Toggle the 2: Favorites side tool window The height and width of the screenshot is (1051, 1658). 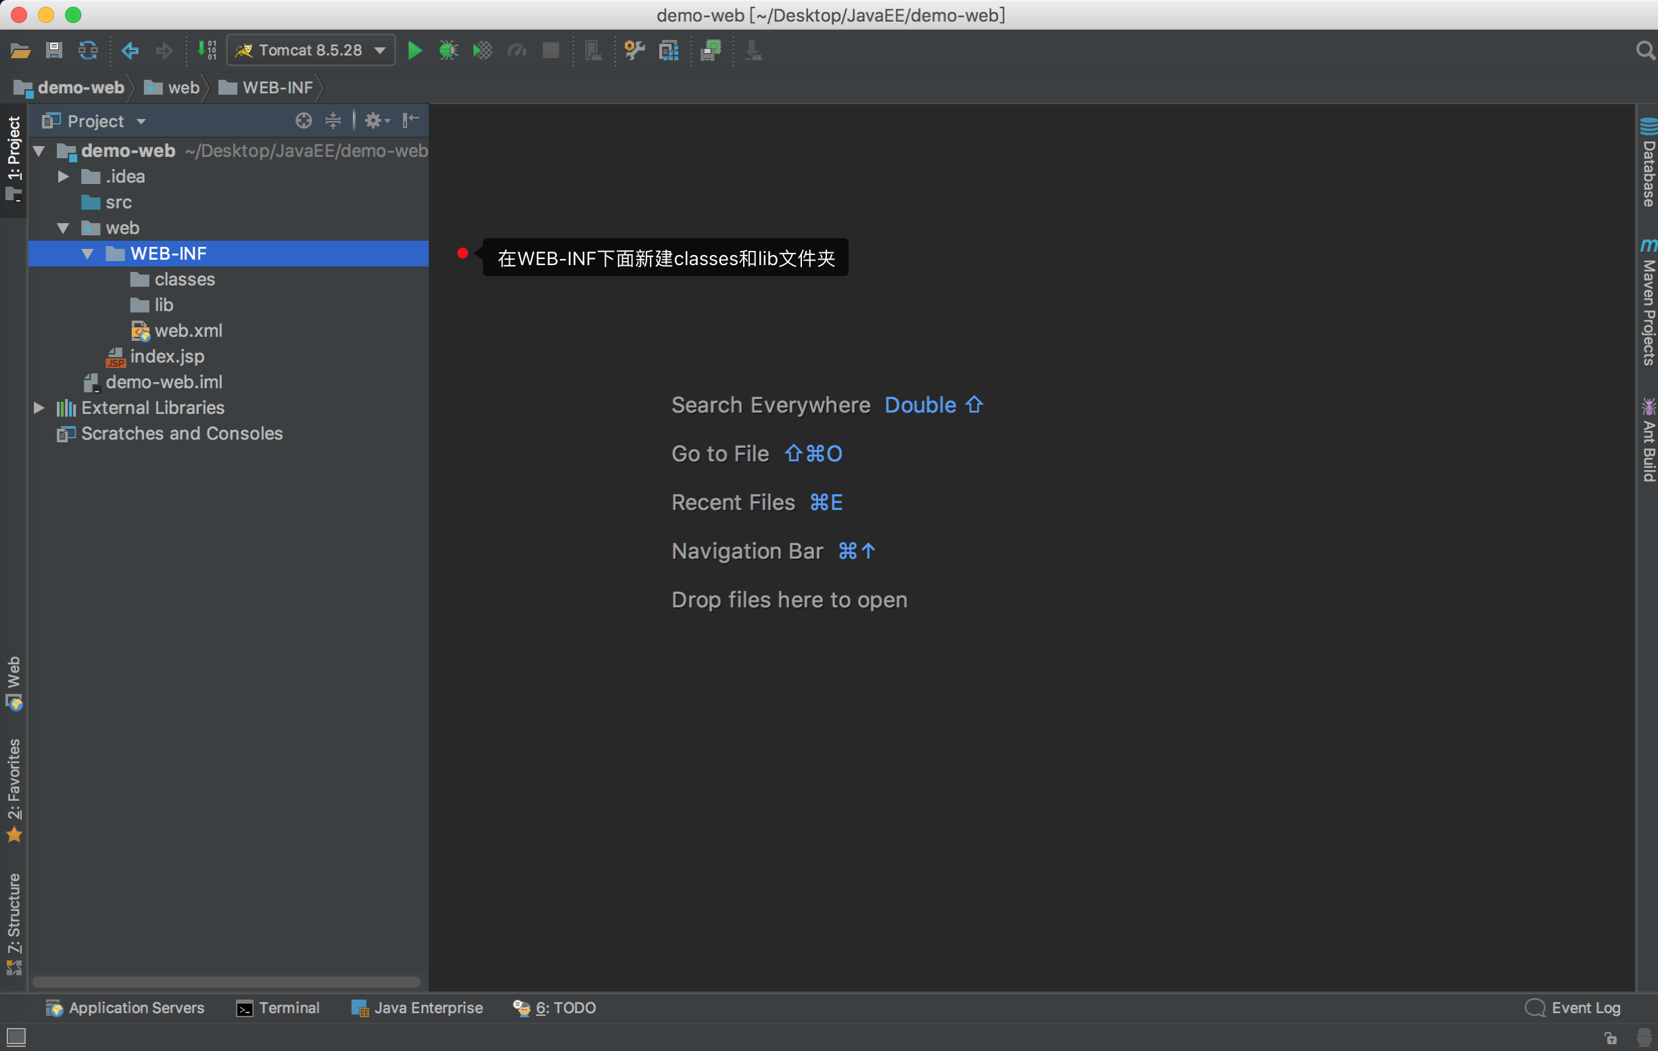(x=14, y=790)
